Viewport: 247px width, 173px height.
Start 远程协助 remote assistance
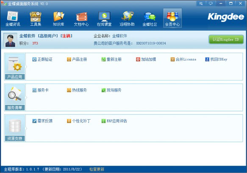click(127, 19)
